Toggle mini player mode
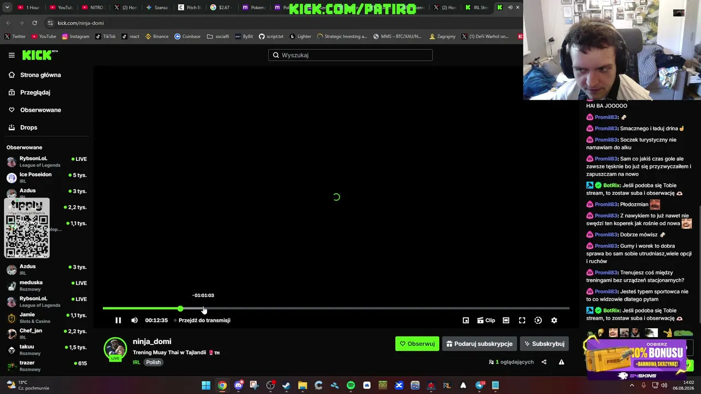 click(466, 321)
